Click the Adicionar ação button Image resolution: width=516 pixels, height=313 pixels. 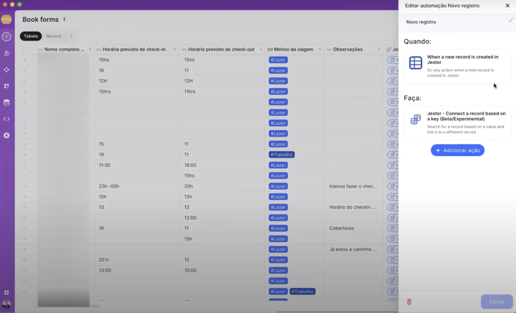[x=457, y=150]
